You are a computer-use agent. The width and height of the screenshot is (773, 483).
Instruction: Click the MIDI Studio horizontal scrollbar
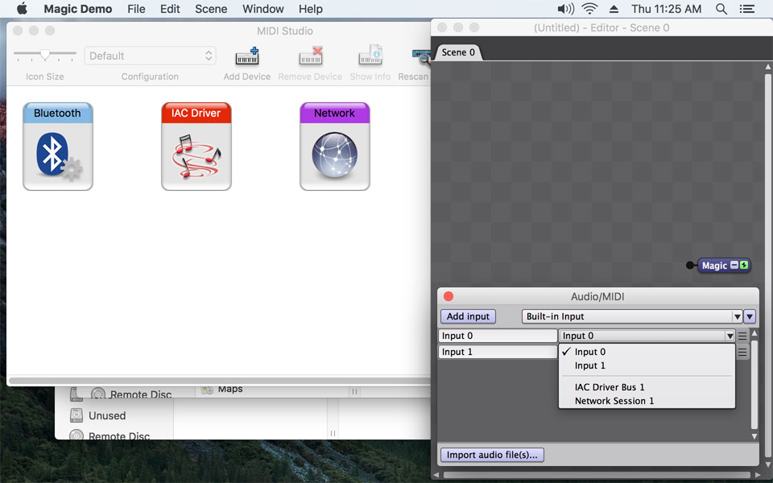pos(219,381)
